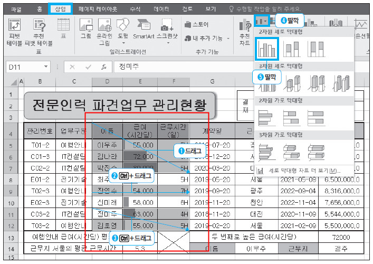Click the 스토어 add-in store icon
This screenshot has width=373, height=264.
click(x=197, y=24)
